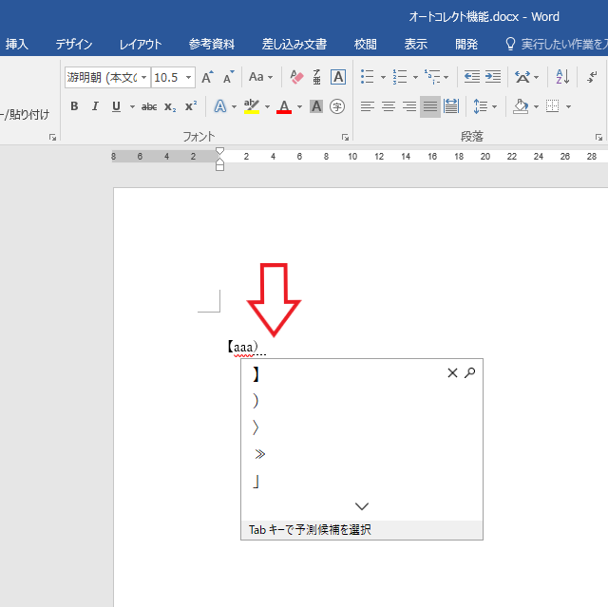This screenshot has width=608, height=607.
Task: Align text right
Action: (x=409, y=106)
